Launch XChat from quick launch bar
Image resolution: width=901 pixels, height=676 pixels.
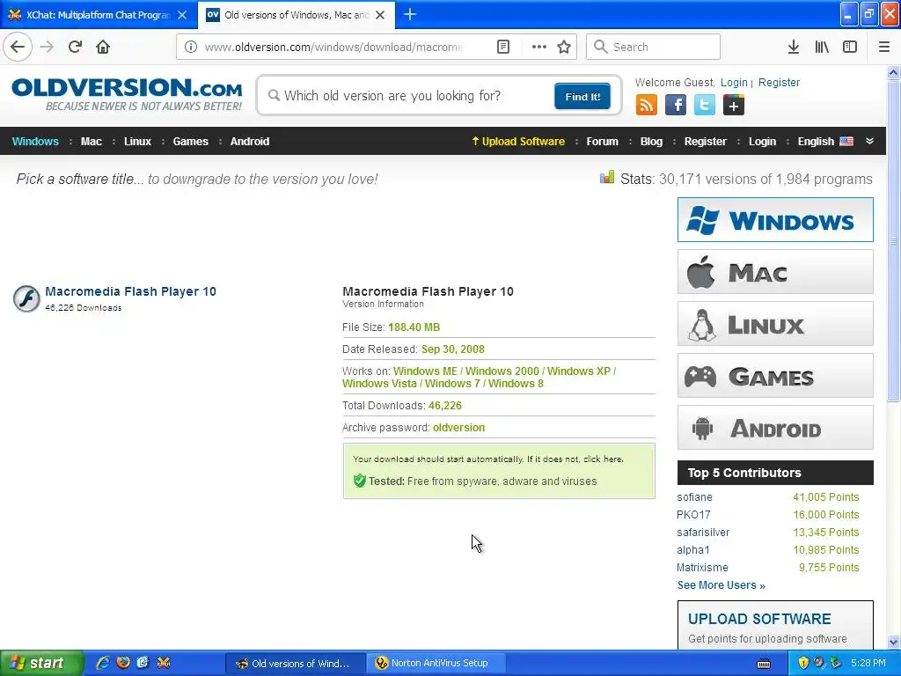pyautogui.click(x=164, y=663)
